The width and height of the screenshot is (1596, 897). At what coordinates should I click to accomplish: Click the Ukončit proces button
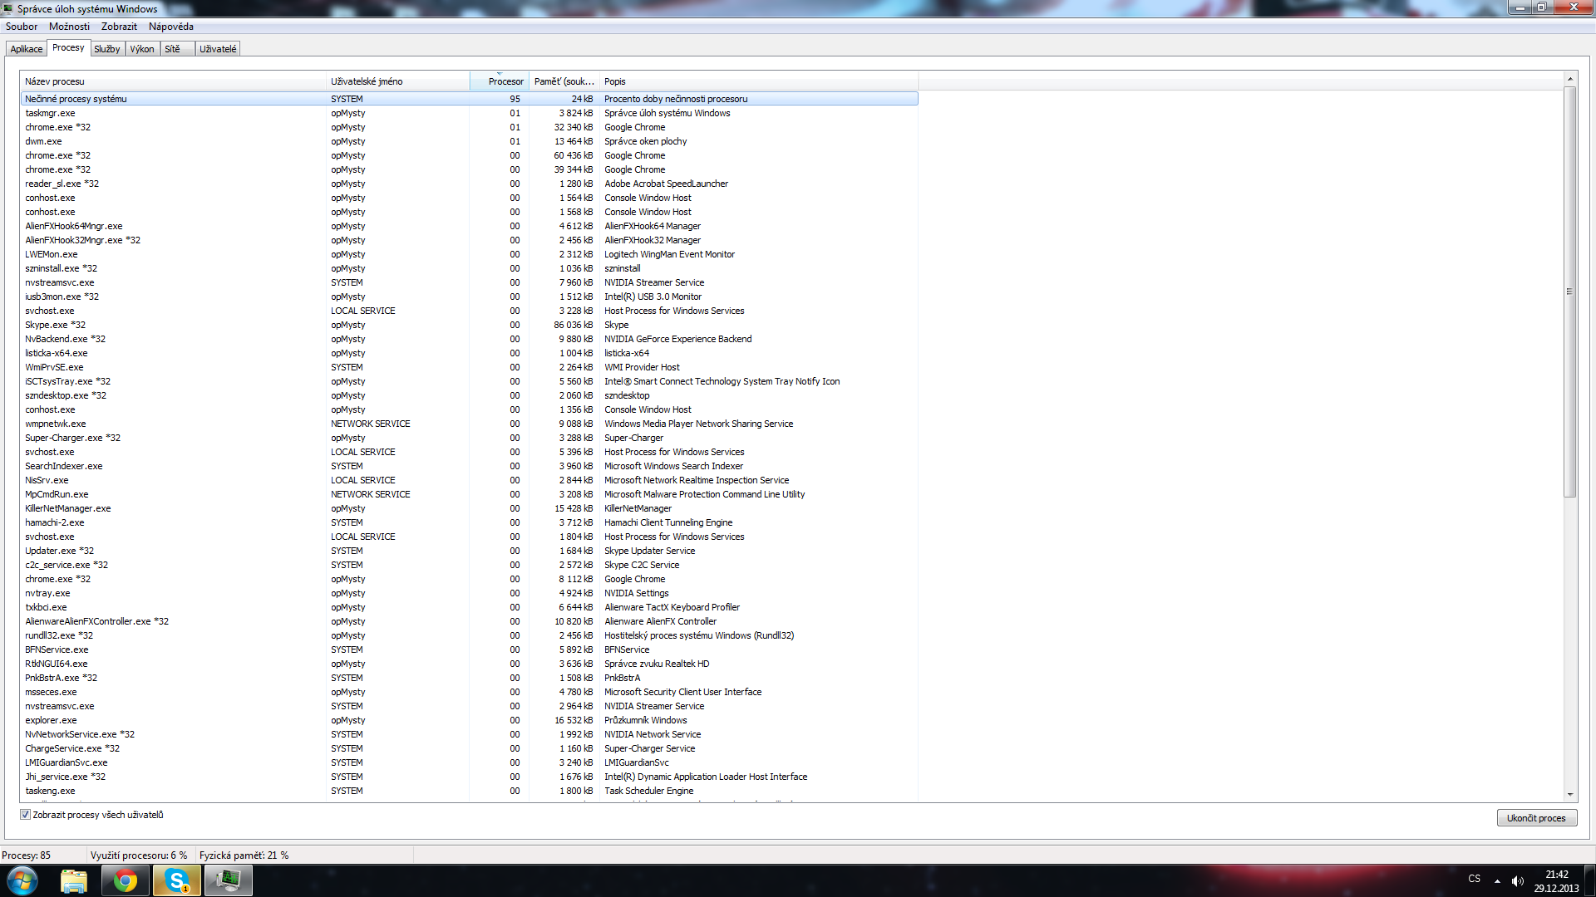(1536, 818)
